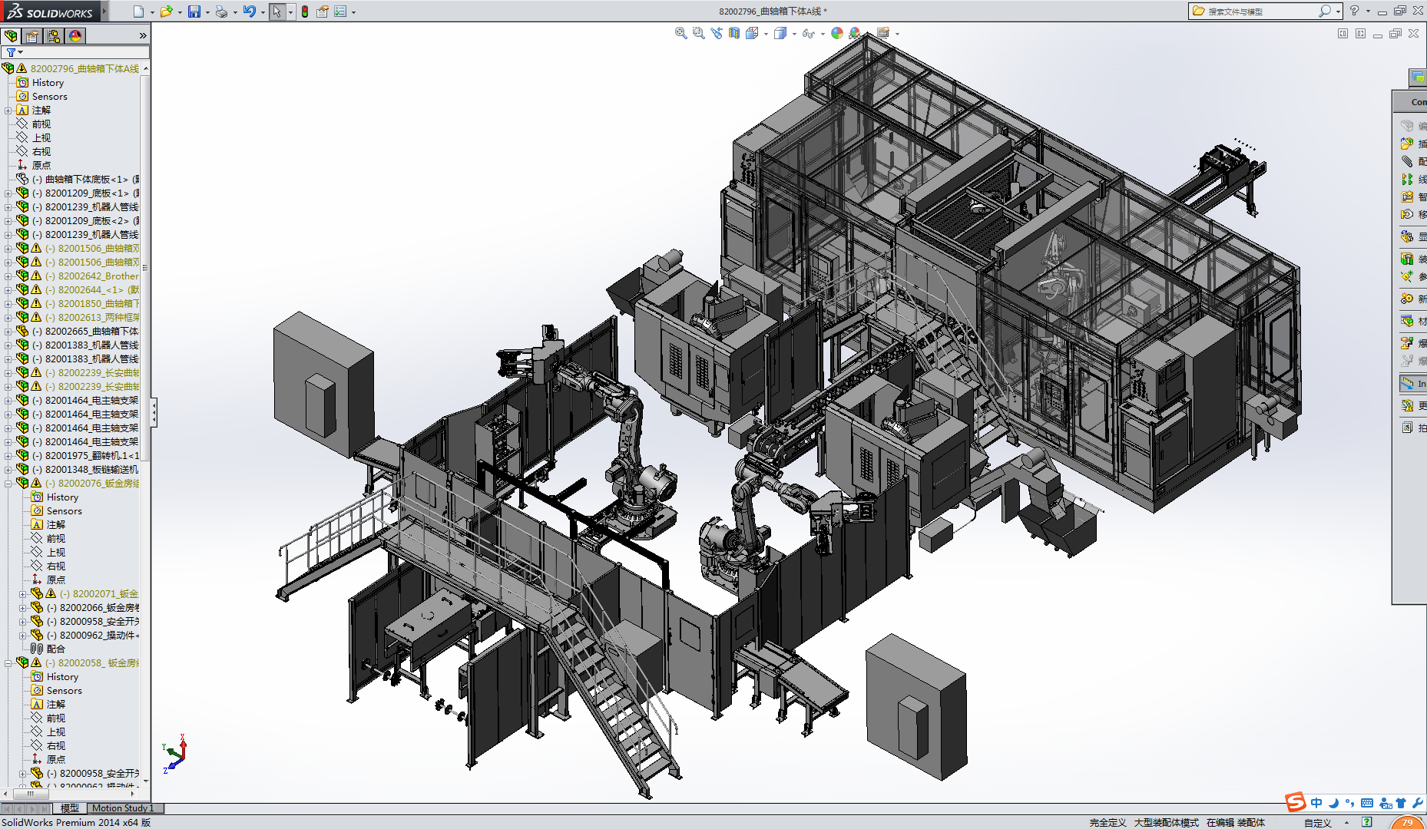Viewport: 1427px width, 829px height.
Task: Toggle the Section View tool
Action: coord(734,33)
